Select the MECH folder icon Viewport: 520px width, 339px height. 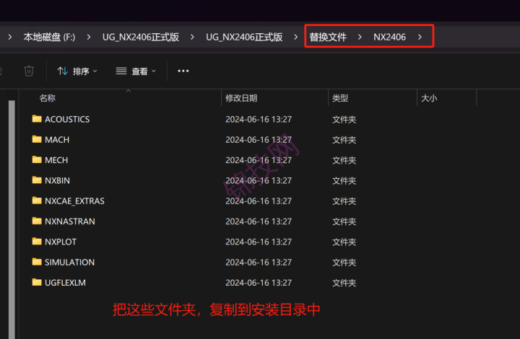(x=37, y=159)
